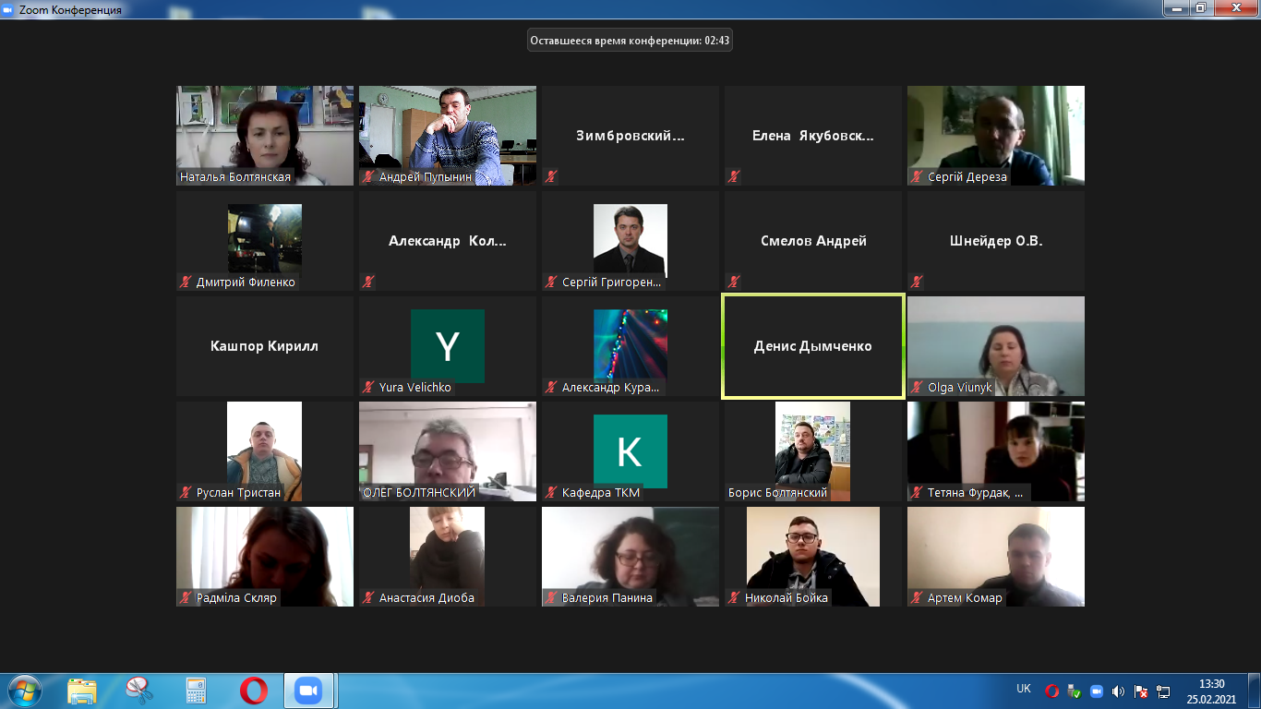Click the muted mic icon in Шнейдер О.В. tile
The image size is (1261, 709).
[917, 282]
